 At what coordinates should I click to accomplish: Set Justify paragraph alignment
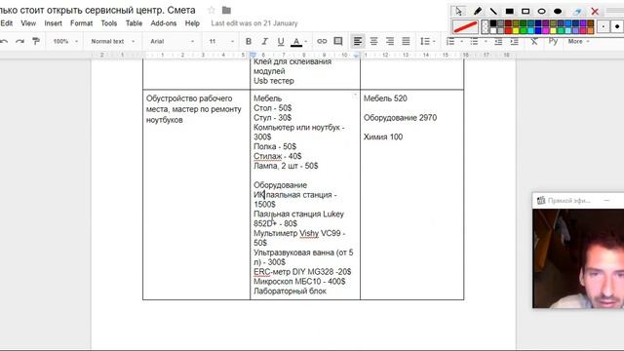[406, 41]
